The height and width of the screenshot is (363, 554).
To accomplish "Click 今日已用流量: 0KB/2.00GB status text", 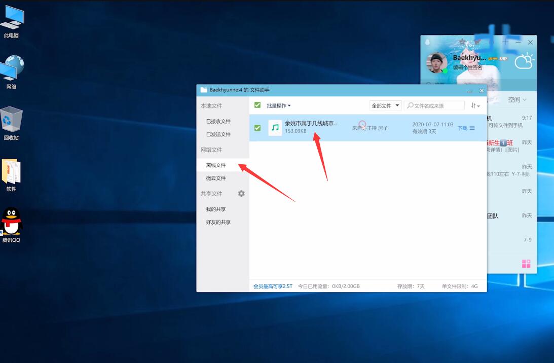I will [x=328, y=286].
